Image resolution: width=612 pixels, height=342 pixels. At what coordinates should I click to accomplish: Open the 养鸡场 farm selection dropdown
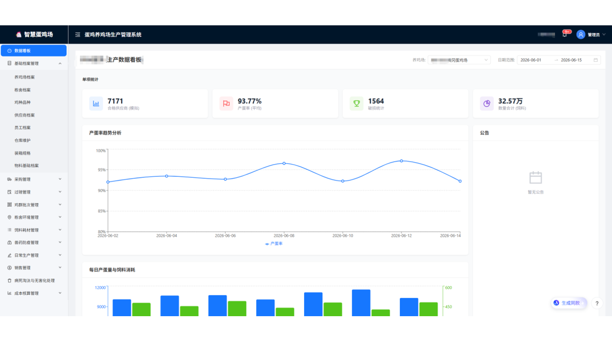pyautogui.click(x=459, y=60)
